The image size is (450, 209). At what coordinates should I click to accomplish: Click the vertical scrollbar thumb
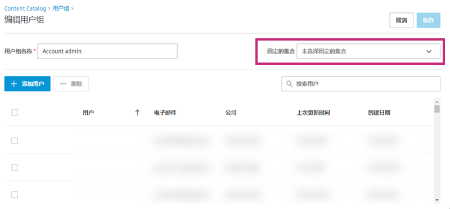click(x=437, y=109)
